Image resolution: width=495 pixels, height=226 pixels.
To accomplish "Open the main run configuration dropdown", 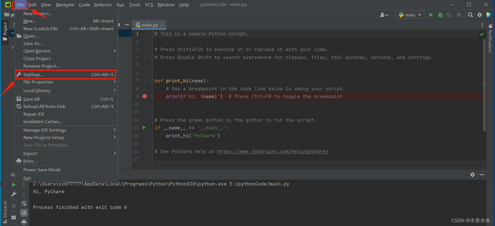I will pos(410,15).
